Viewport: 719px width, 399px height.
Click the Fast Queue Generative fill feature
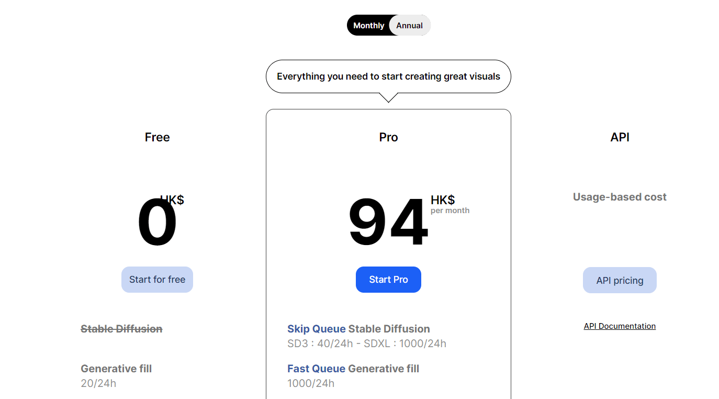click(353, 368)
